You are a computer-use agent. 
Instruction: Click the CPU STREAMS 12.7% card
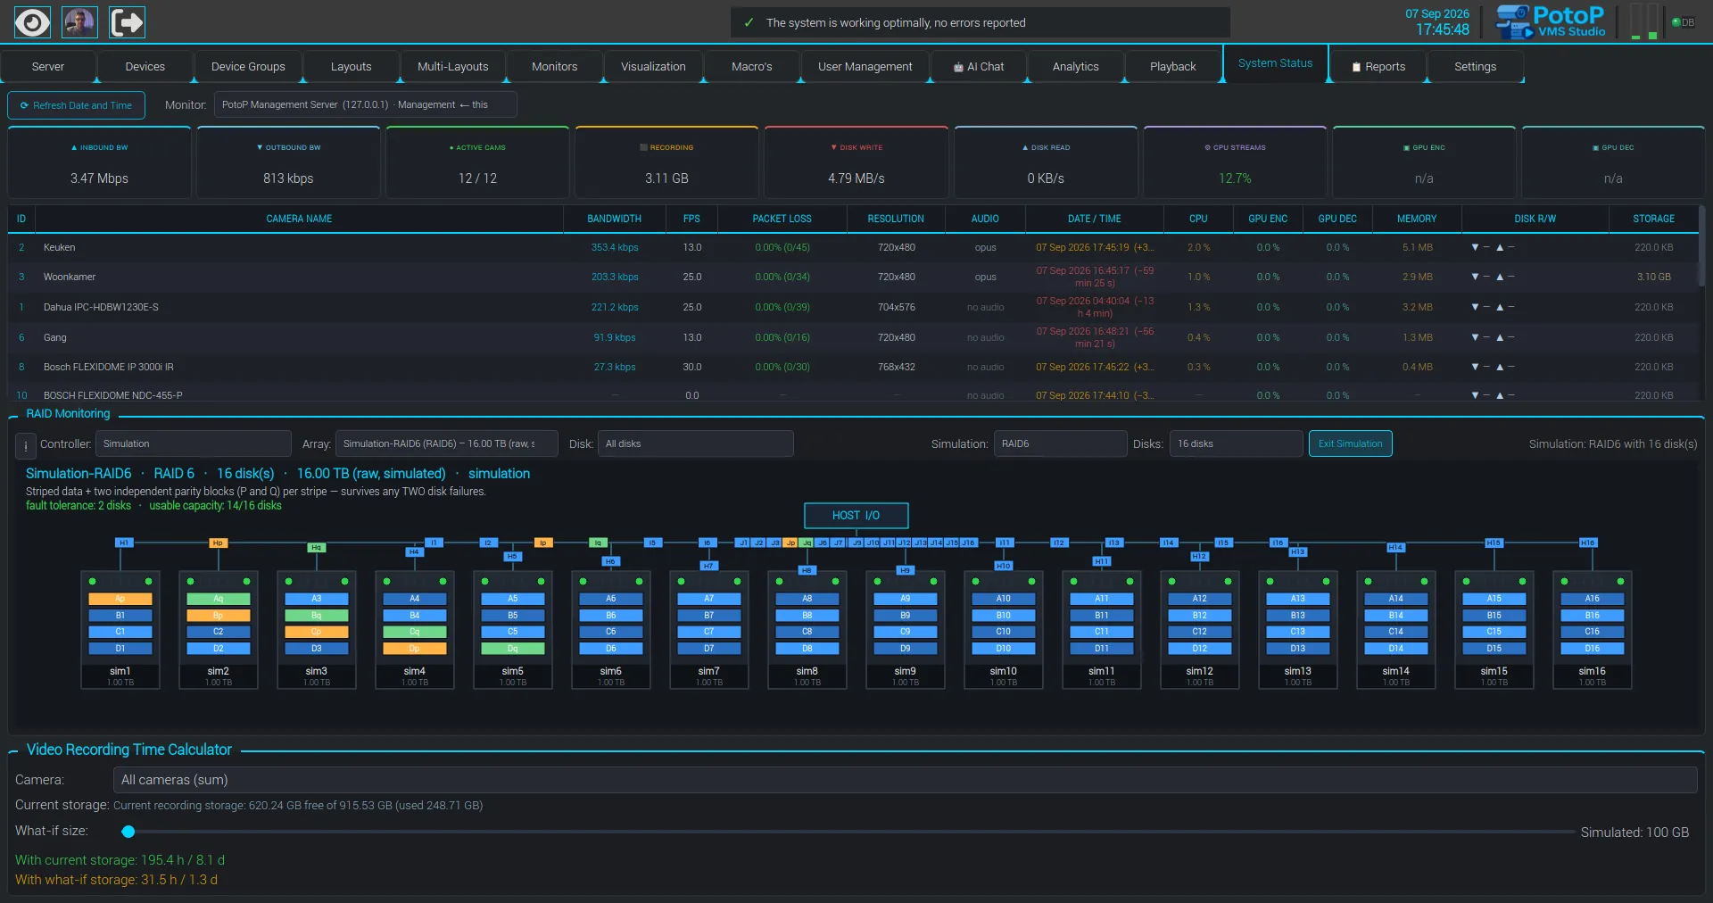[1235, 162]
